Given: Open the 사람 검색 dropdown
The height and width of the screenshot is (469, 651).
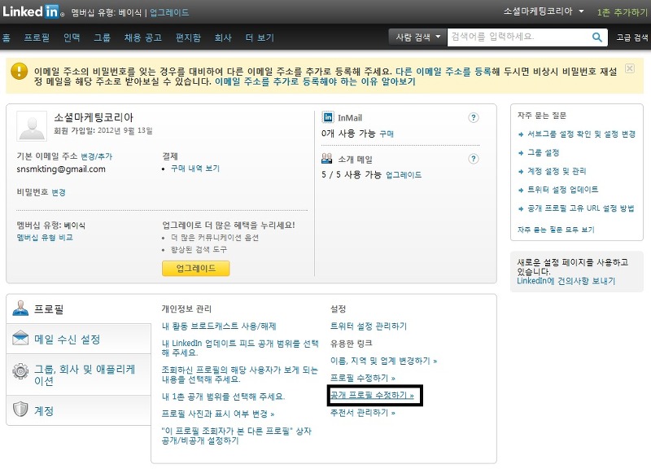Looking at the screenshot, I should click(417, 37).
